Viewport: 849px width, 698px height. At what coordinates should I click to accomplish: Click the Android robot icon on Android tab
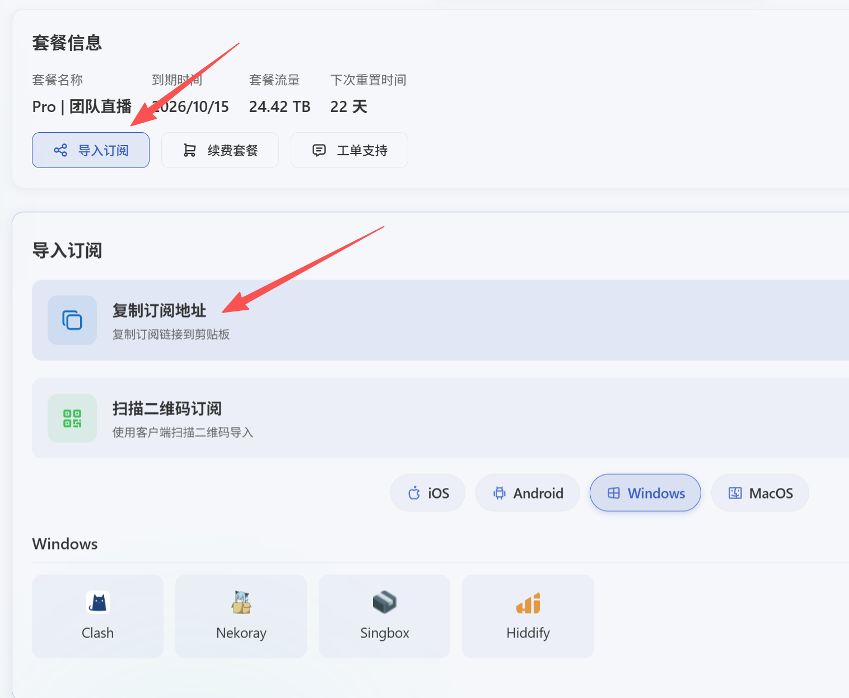click(500, 493)
